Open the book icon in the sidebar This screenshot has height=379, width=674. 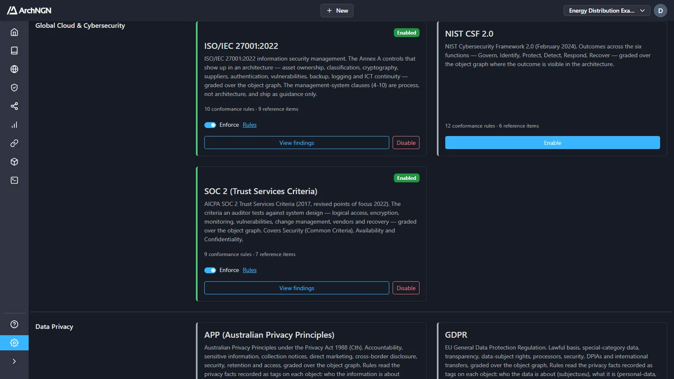(14, 51)
